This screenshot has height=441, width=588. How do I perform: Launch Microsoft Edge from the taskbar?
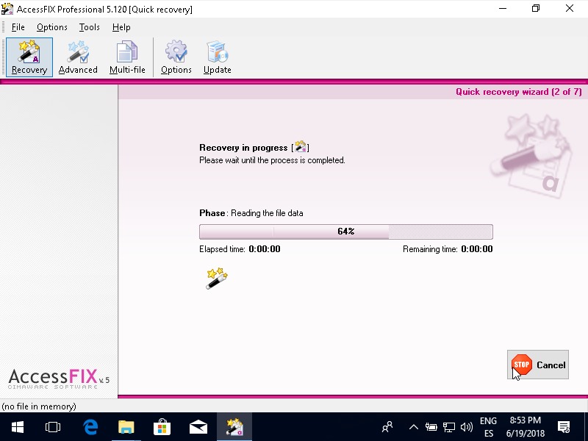coord(90,426)
